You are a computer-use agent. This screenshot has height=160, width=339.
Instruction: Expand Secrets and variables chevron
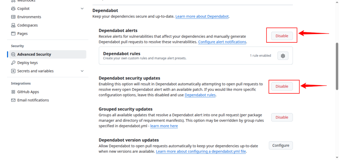tap(82, 71)
